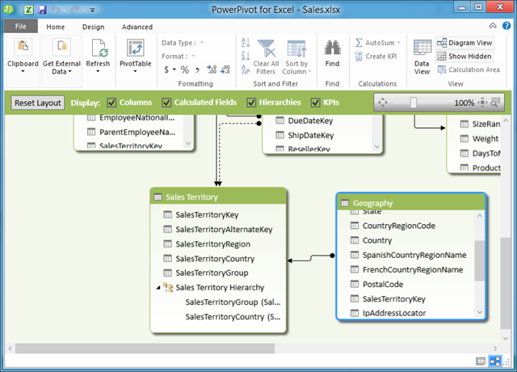
Task: Apply the percent format icon
Action: [185, 70]
